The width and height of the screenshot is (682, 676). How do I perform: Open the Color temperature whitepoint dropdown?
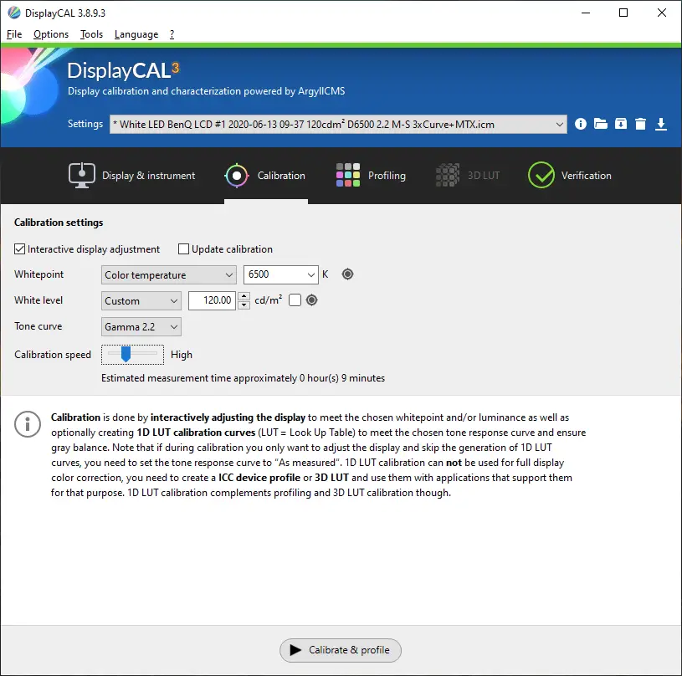[169, 275]
